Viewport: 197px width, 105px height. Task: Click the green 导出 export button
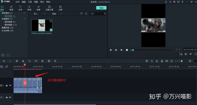[101, 8]
